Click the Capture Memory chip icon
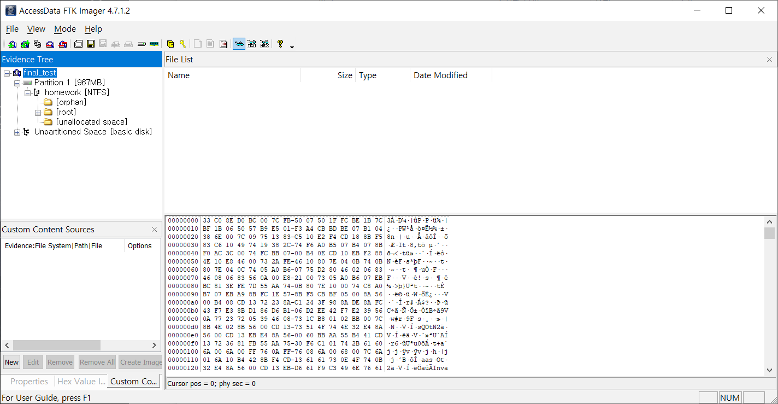 tap(154, 44)
